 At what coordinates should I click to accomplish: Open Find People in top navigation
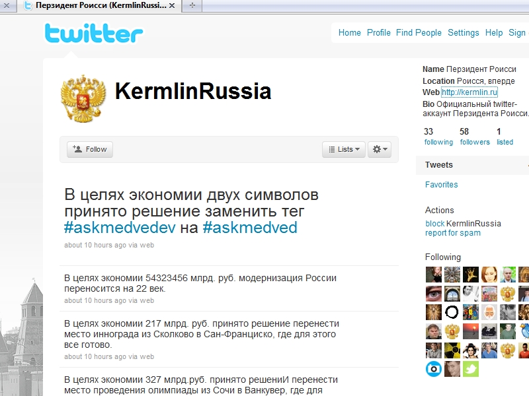pos(419,32)
